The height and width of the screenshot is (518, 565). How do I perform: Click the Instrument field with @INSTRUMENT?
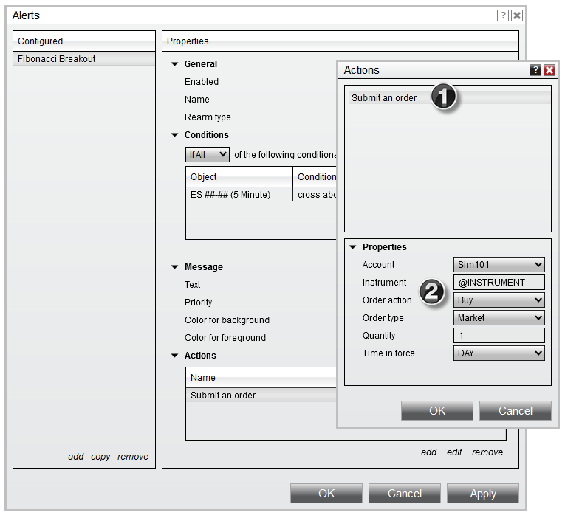click(499, 283)
